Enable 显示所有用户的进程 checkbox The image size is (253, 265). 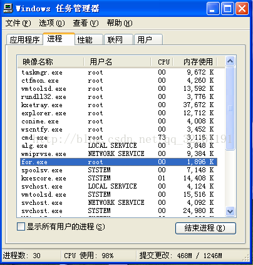(x=21, y=227)
